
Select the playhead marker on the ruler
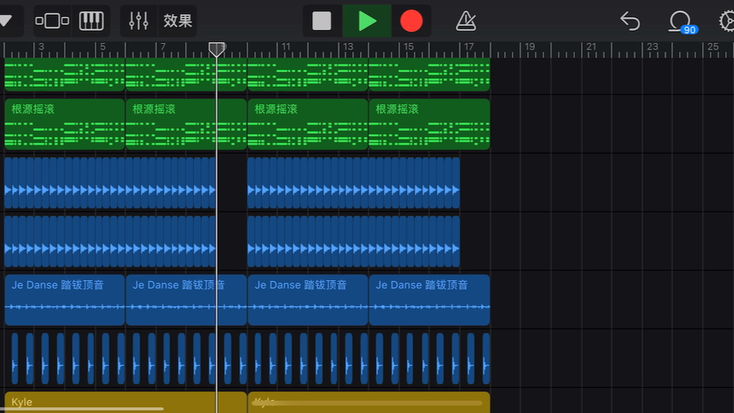216,50
